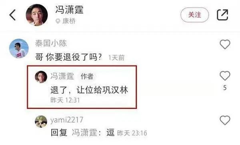Viewport: 240px width, 145px height.
Task: Tap the reply text 退了，让位给巩汉林
Action: 89,90
